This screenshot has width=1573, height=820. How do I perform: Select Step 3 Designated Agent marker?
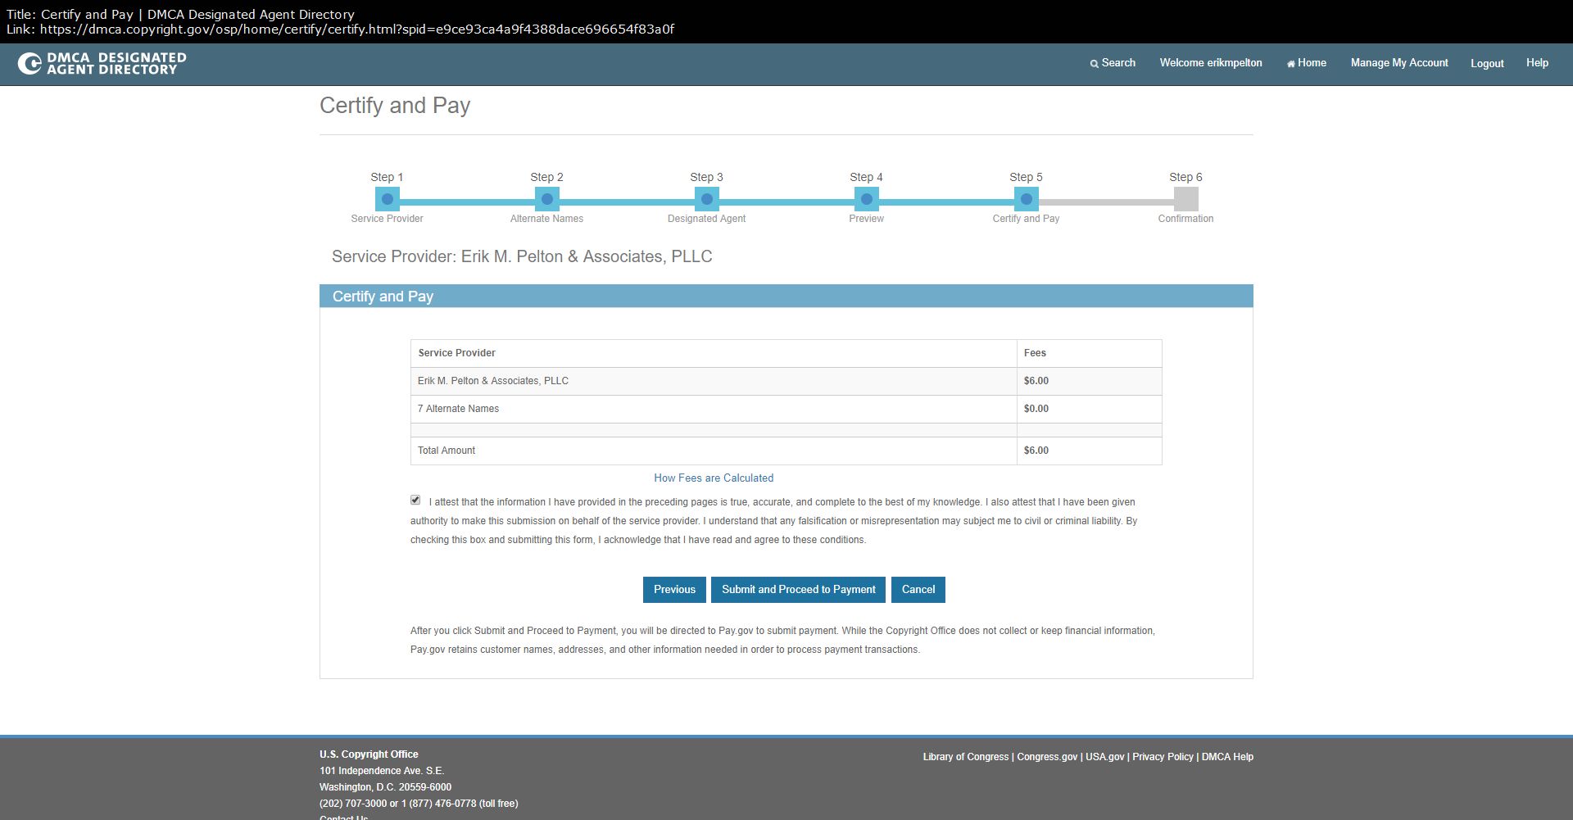tap(707, 199)
